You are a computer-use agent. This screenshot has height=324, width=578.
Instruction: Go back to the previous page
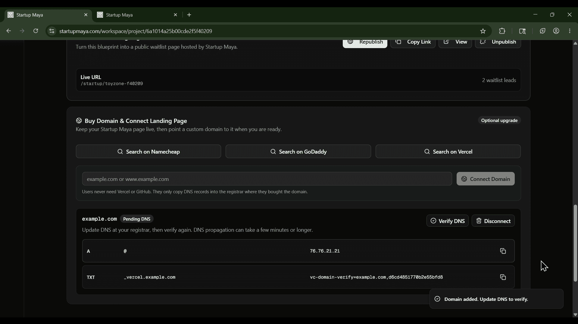(9, 31)
